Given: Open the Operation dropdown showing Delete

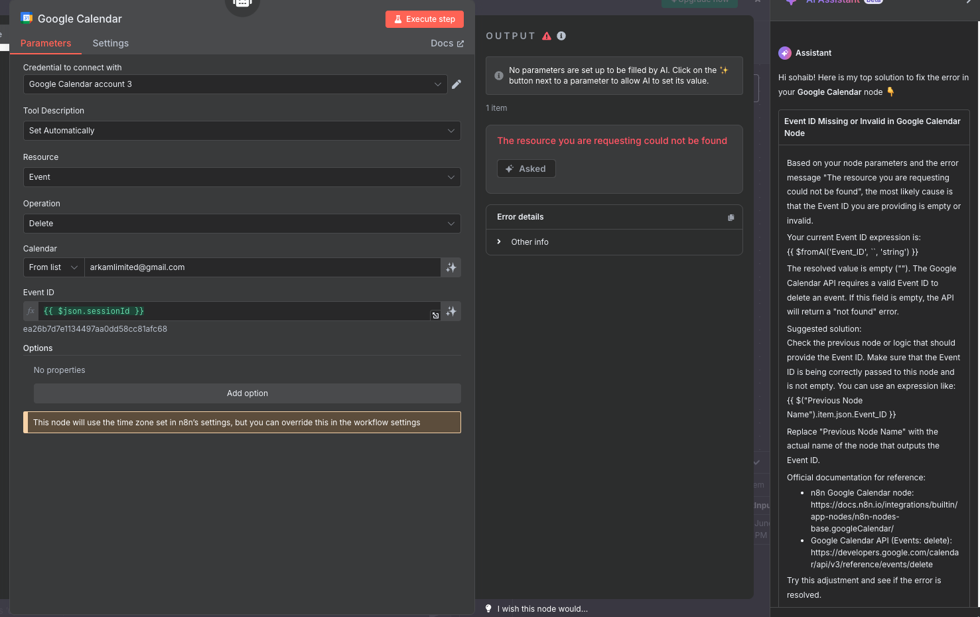Looking at the screenshot, I should 242,224.
